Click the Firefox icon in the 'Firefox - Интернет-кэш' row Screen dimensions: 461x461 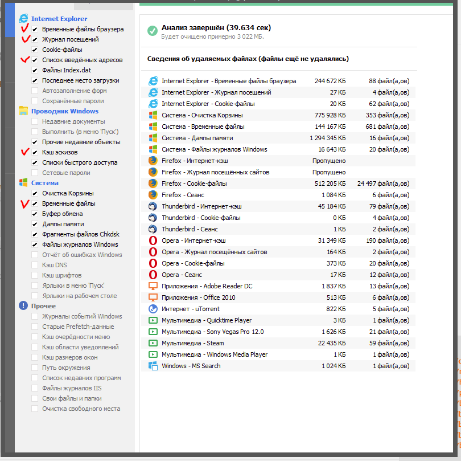pyautogui.click(x=153, y=161)
